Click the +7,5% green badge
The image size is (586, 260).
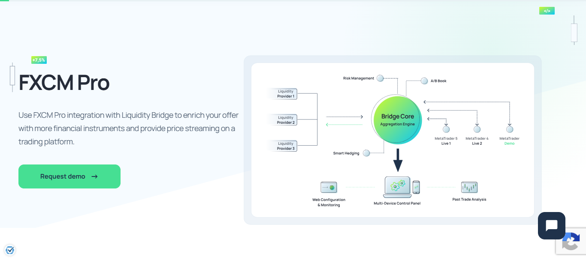(x=39, y=60)
